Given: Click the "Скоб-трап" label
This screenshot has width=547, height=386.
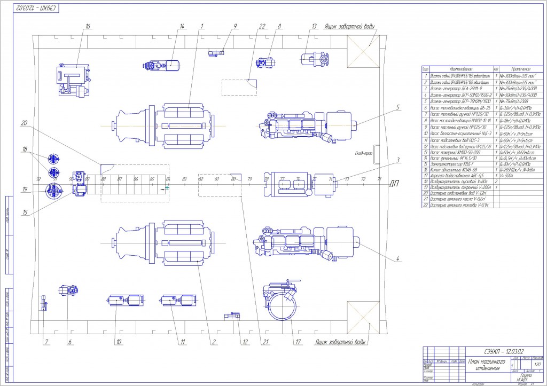Looking at the screenshot, I should click(x=364, y=153).
